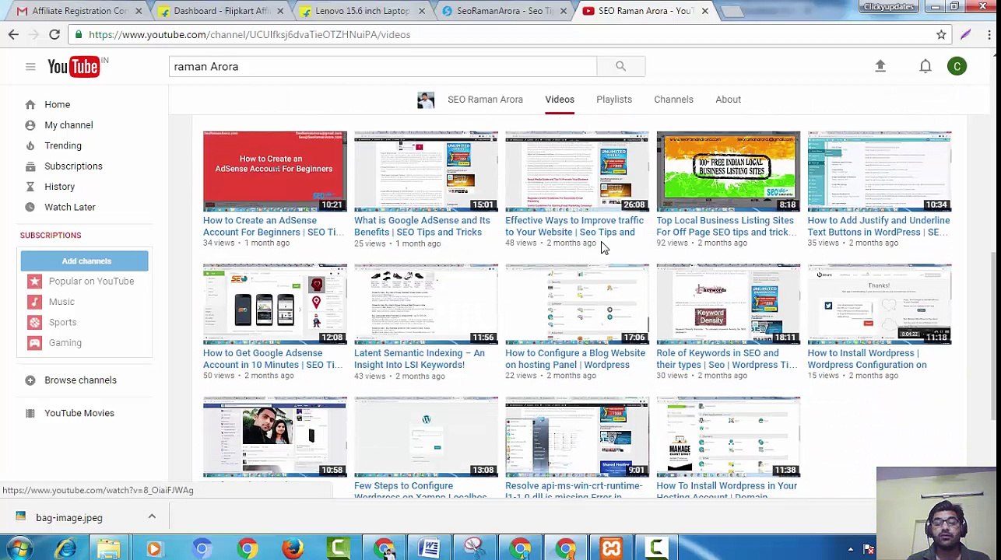Viewport: 1001px width, 560px height.
Task: Open the Windows Start button
Action: [19, 548]
